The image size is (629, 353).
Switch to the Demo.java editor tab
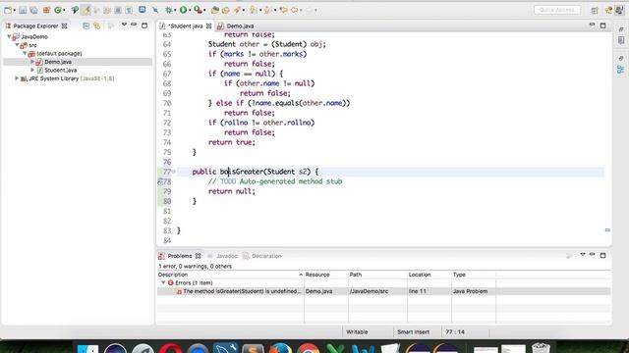coord(240,26)
